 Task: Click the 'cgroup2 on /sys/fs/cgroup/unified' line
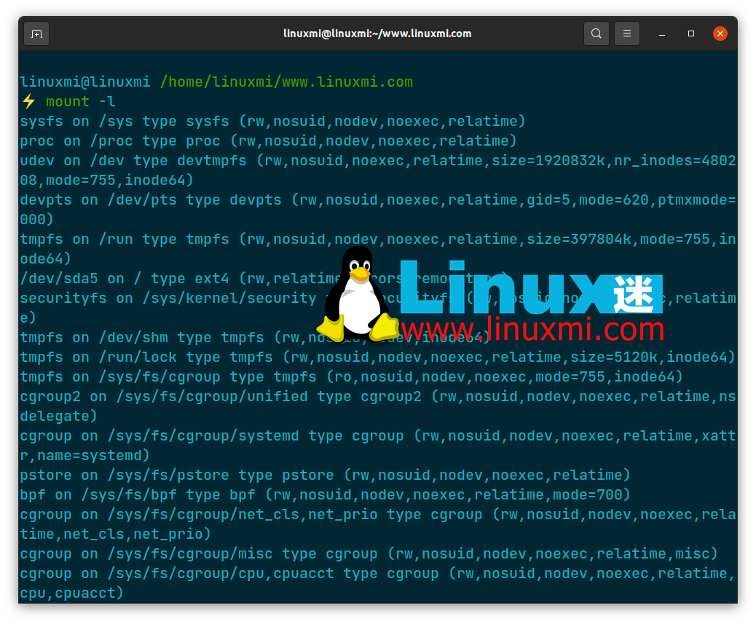pos(378,397)
